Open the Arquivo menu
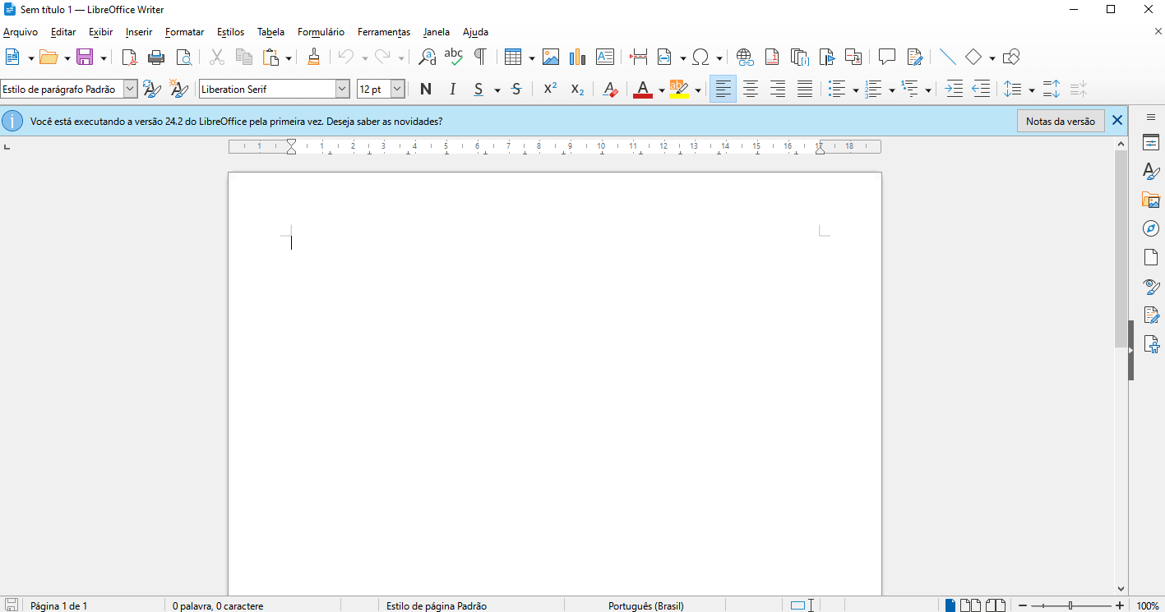 pos(21,32)
